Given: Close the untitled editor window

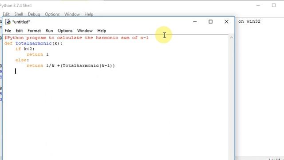Looking at the screenshot, I should (226, 22).
